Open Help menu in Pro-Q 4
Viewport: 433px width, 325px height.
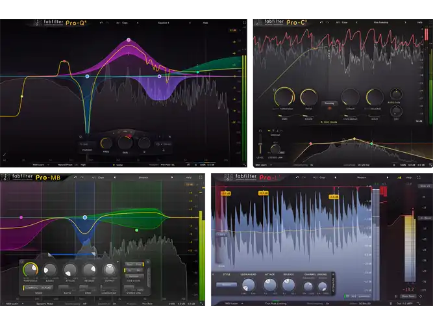(x=205, y=23)
